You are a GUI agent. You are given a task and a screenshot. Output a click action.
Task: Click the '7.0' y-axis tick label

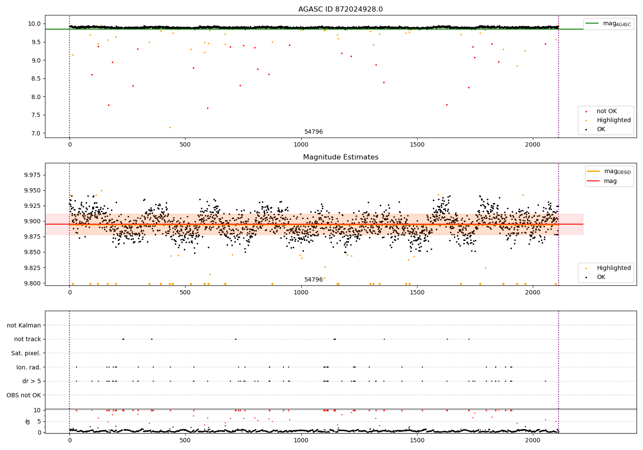[37, 133]
